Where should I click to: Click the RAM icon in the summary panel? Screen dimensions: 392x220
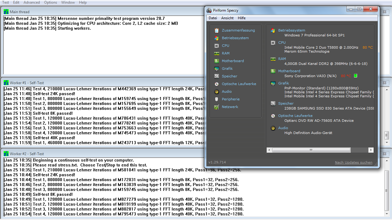click(273, 59)
